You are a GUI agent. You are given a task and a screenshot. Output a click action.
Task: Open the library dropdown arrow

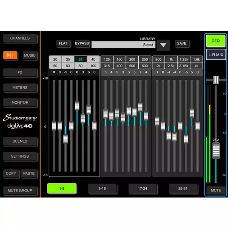pyautogui.click(x=163, y=45)
